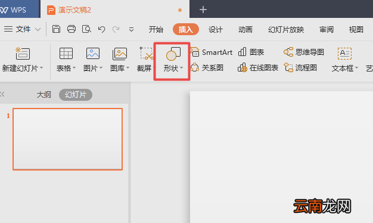Expand quick access toolbar customize arrow

pyautogui.click(x=131, y=29)
